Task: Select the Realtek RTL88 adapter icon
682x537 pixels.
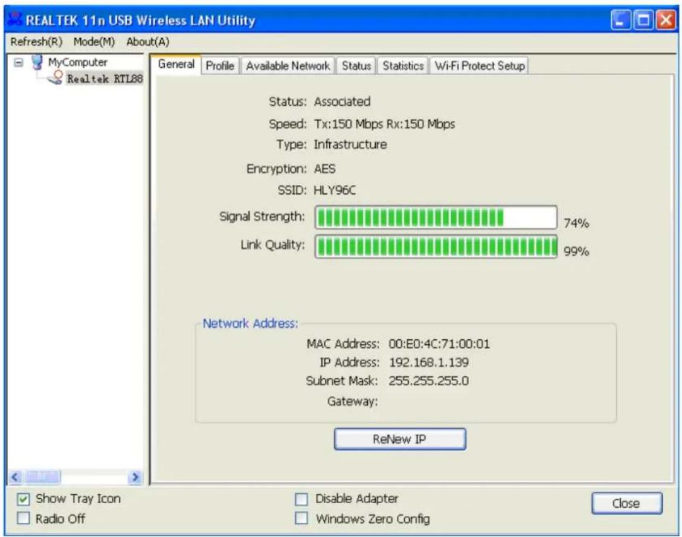Action: click(56, 78)
